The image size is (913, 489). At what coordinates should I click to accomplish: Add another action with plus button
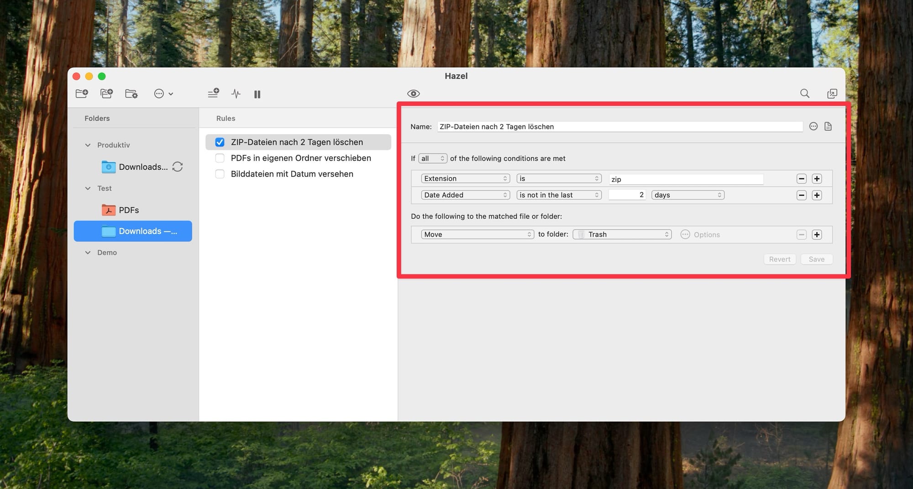pos(817,234)
